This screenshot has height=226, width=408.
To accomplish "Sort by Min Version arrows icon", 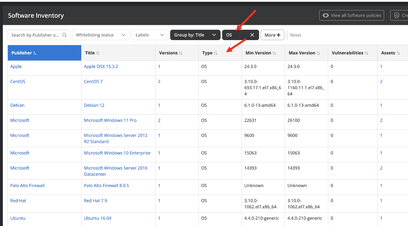I will point(274,53).
